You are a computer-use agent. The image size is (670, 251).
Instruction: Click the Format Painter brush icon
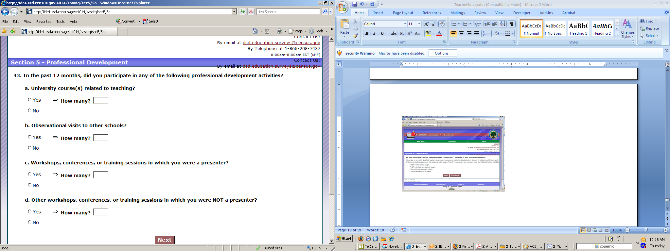coord(355,35)
